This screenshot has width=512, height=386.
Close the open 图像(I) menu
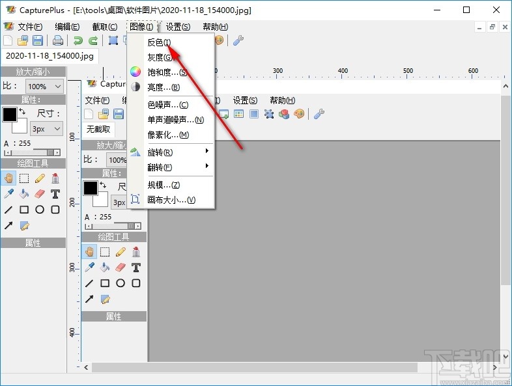click(142, 27)
